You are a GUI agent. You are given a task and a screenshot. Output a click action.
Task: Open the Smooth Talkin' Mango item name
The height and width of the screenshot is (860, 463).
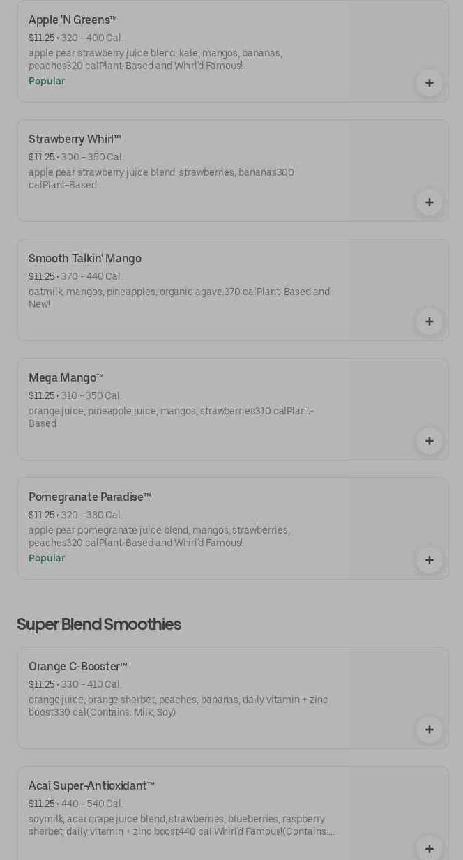[84, 259]
